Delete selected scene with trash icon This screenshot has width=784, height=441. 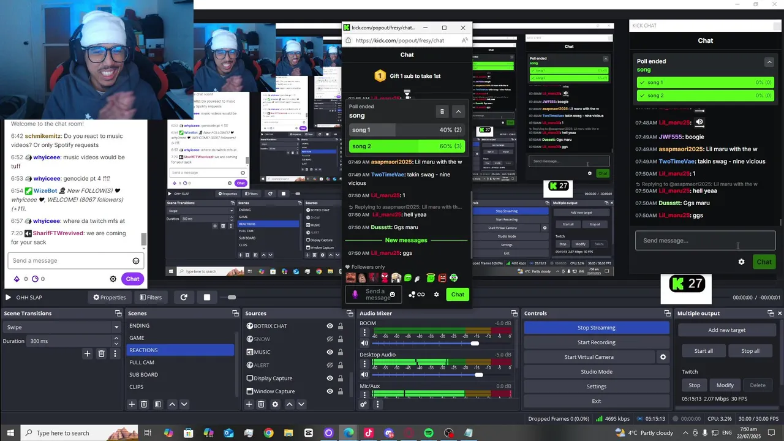tap(144, 404)
